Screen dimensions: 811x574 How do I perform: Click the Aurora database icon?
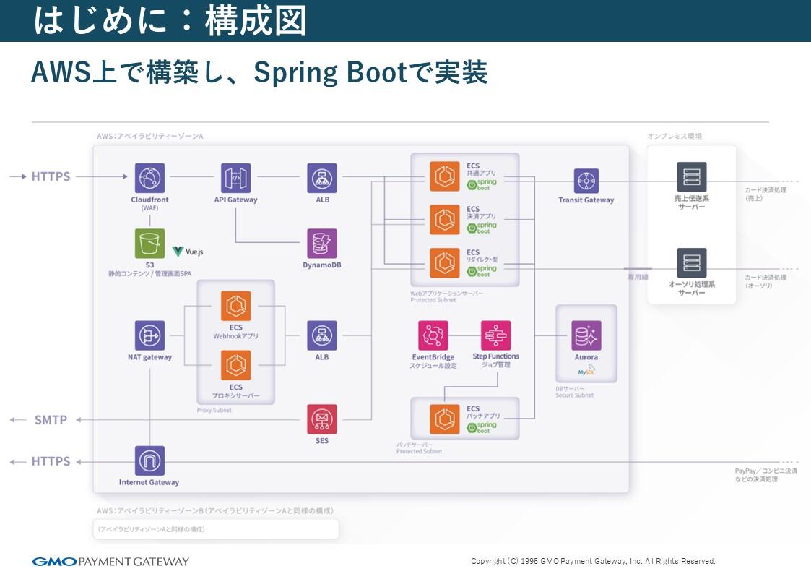click(586, 335)
